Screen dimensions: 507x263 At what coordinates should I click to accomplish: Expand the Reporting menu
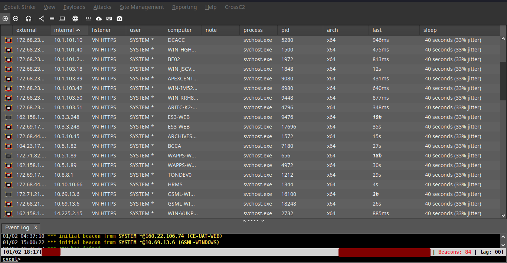[x=184, y=7]
